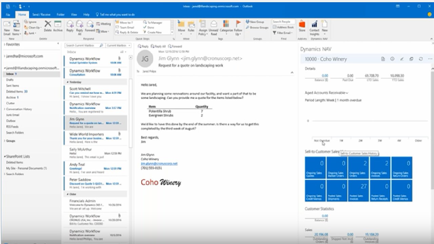
Task: Click the Search Current Mailbox field
Action: (85, 45)
